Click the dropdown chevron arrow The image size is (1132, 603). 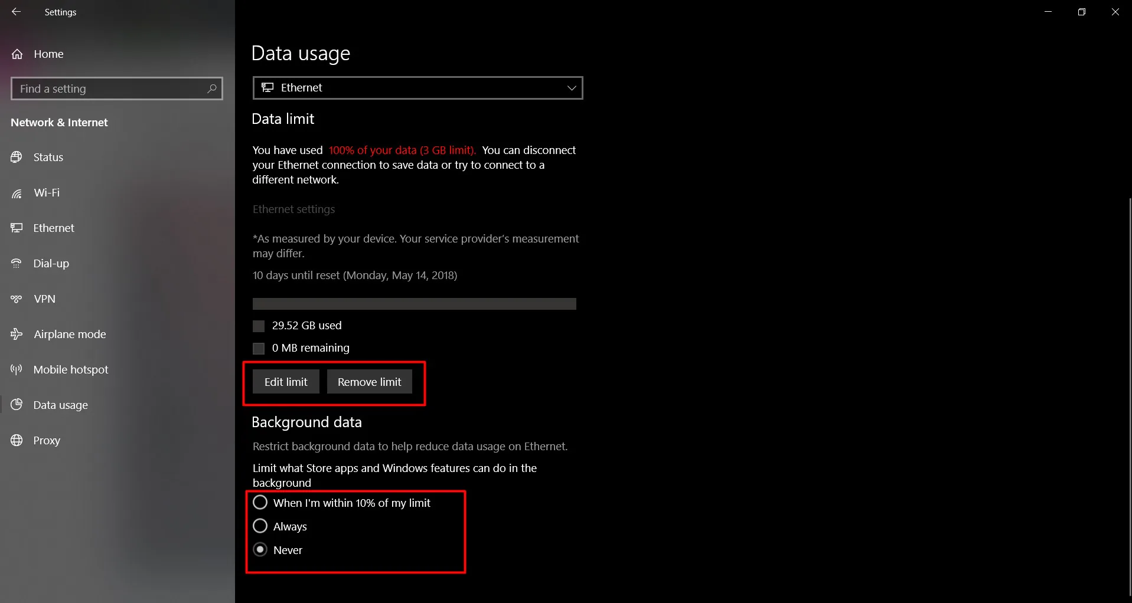(571, 88)
